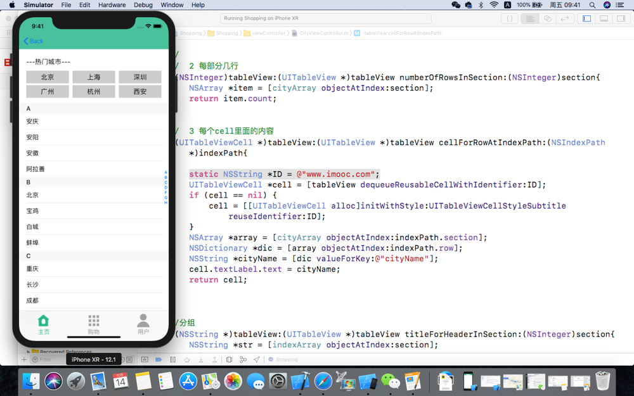Tap the 上海 hot city button
634x396 pixels.
point(93,77)
